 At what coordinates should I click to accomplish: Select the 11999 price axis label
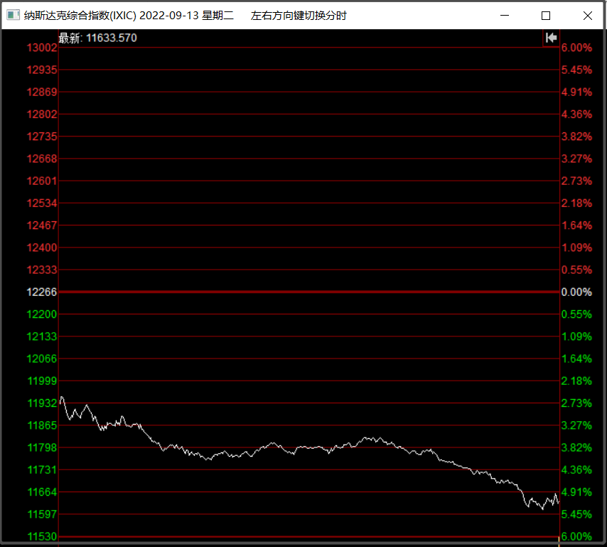click(42, 381)
